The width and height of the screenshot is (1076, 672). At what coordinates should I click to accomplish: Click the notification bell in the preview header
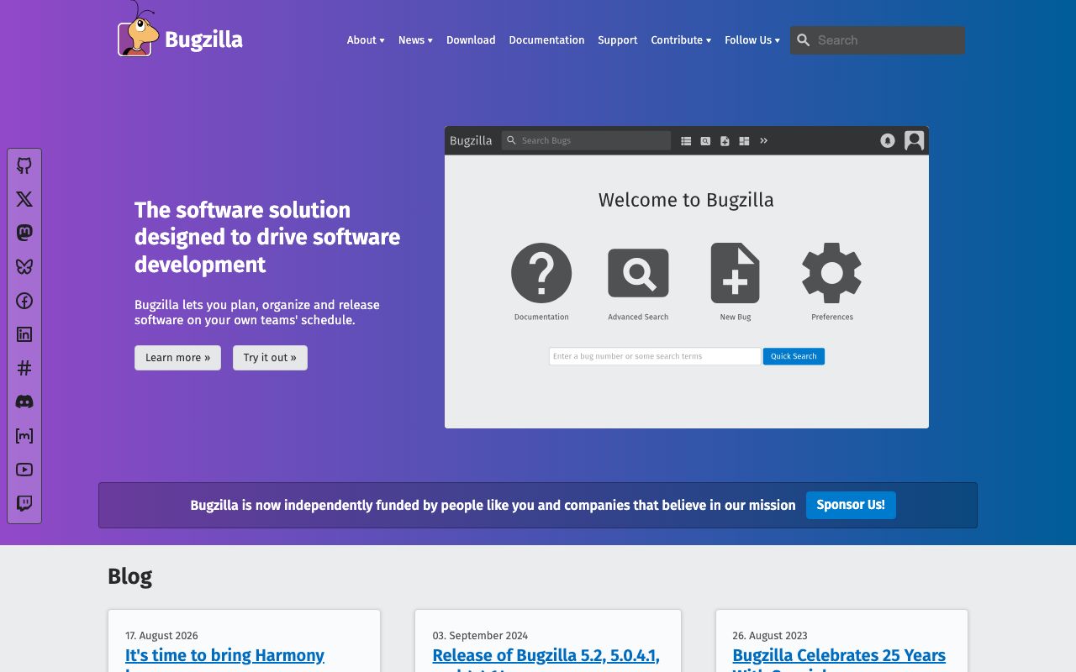tap(888, 140)
